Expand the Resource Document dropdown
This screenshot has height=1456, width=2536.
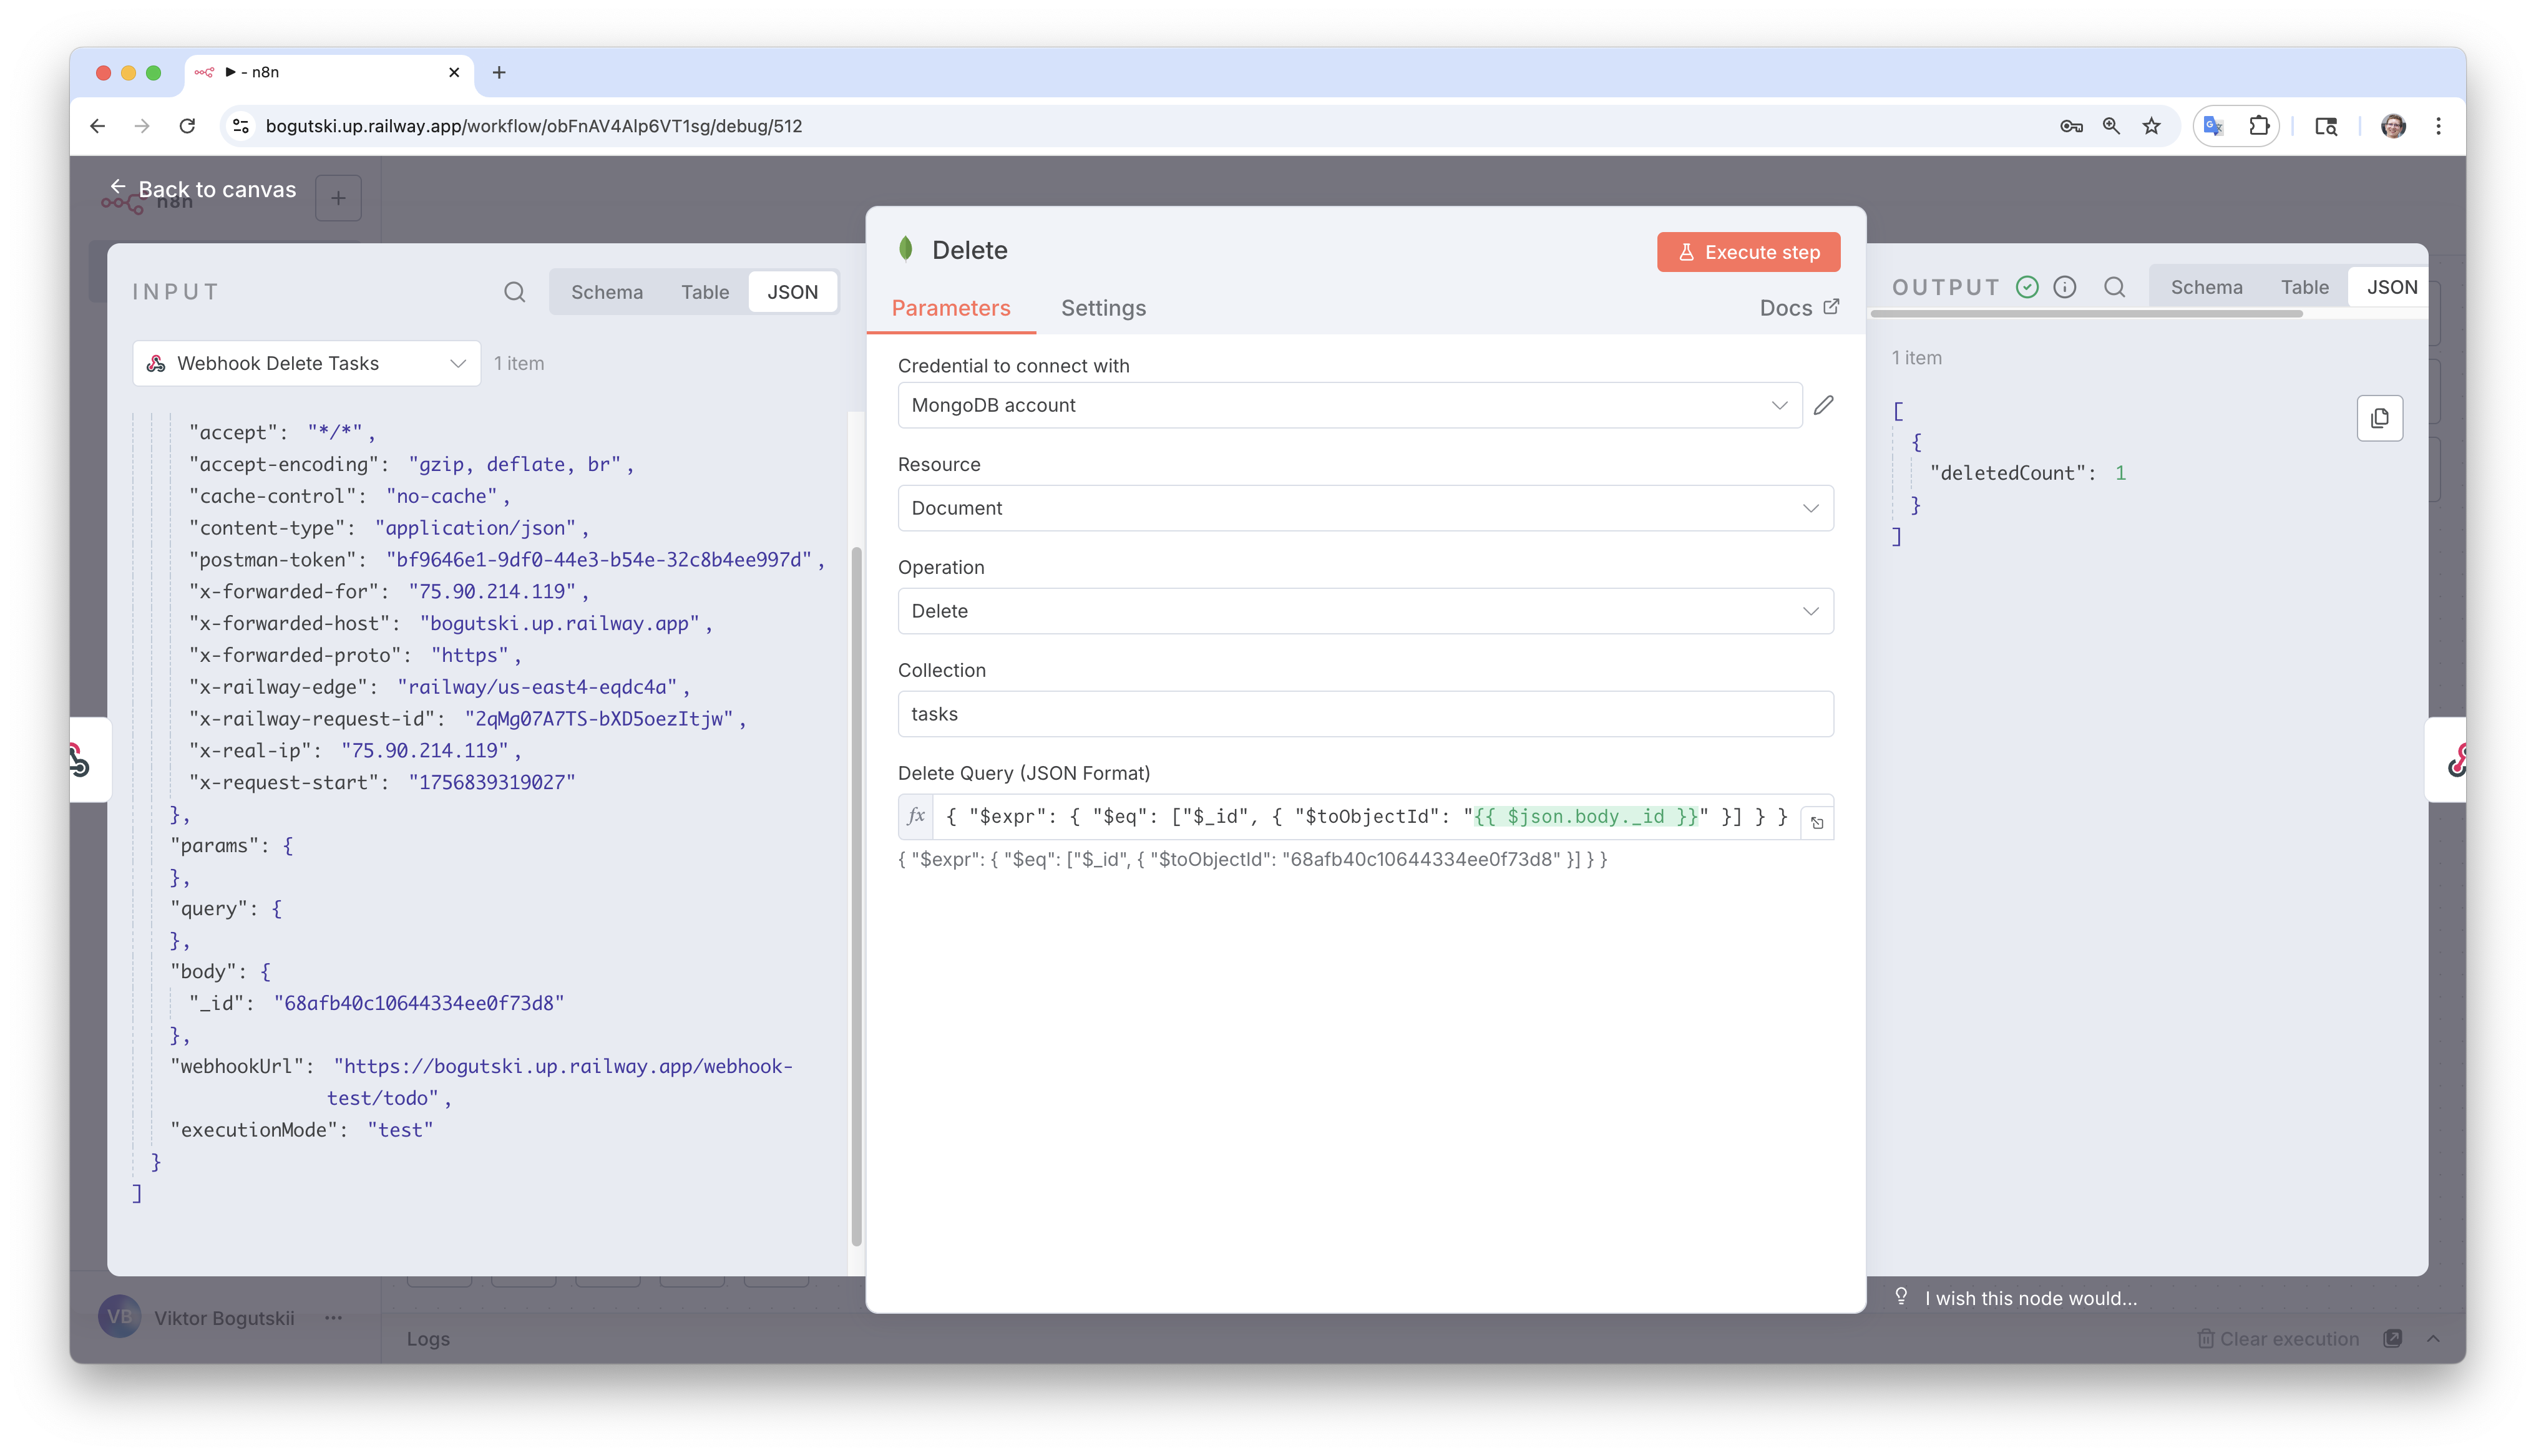[x=1365, y=508]
